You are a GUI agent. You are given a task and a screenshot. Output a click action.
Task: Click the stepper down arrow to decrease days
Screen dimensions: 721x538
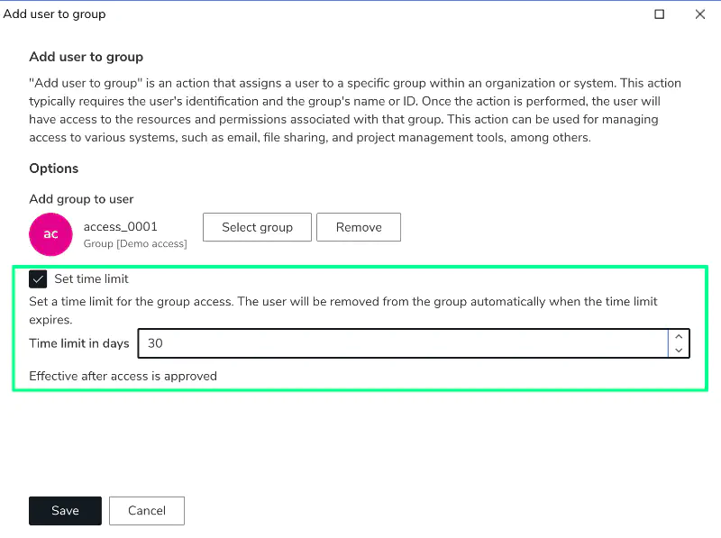679,349
